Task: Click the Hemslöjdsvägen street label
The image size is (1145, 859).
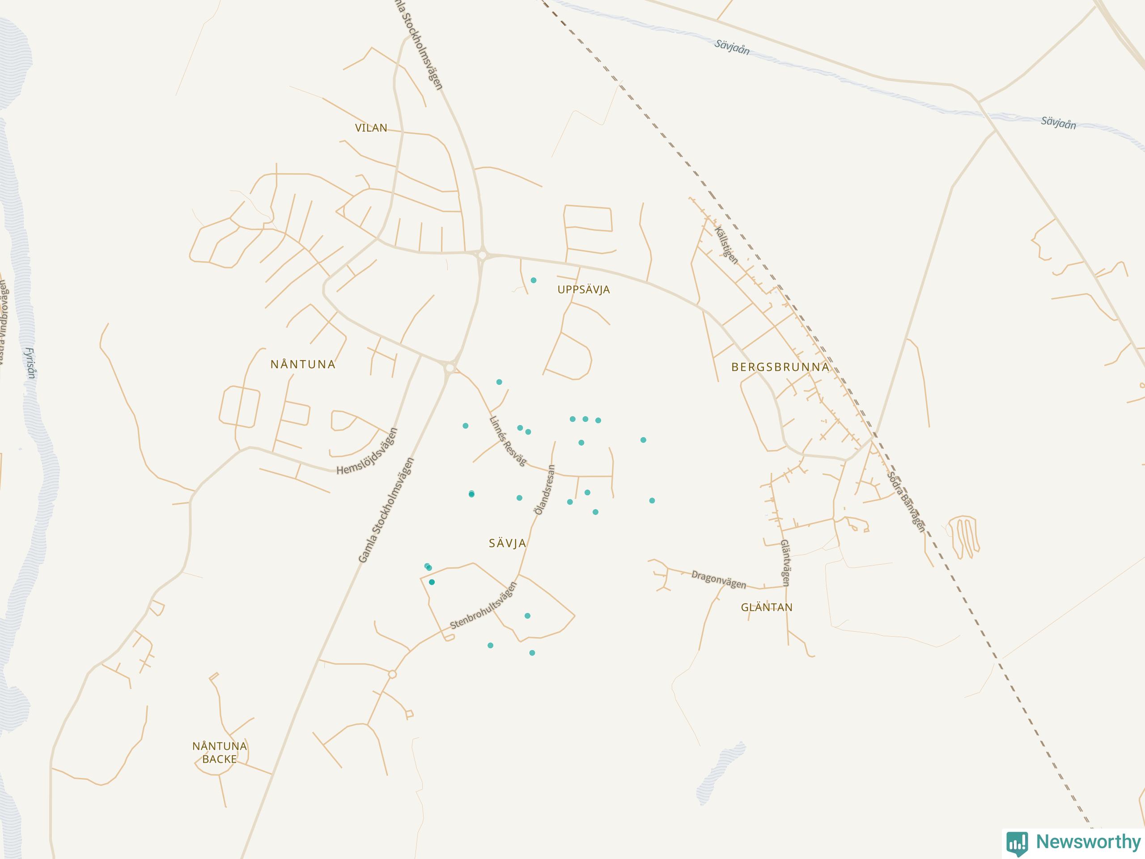Action: point(367,451)
